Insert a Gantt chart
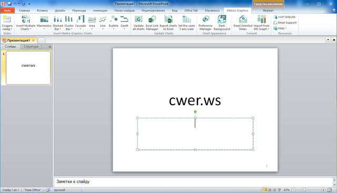Image resolution: width=337 pixels, height=193 pixels. pos(124,23)
